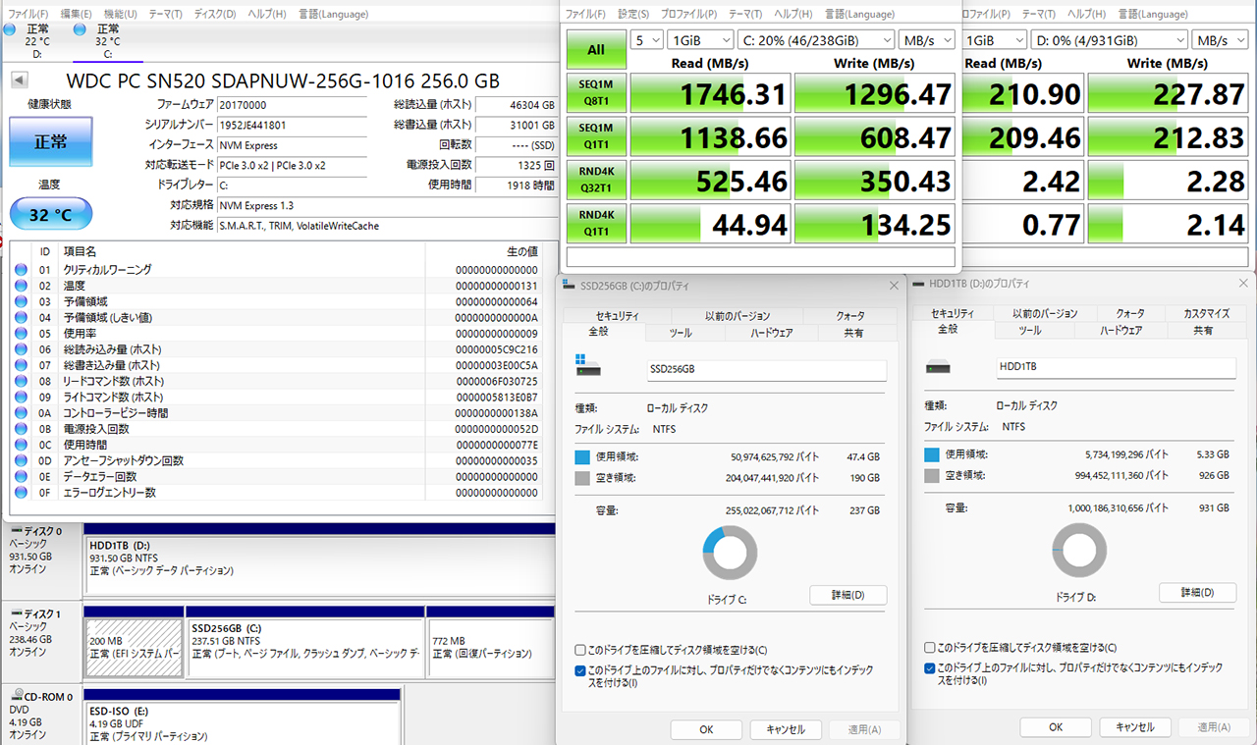Viewport: 1257px width, 745px height.
Task: Click 詳細(D) button in HDD1TB properties
Action: pyautogui.click(x=1197, y=593)
